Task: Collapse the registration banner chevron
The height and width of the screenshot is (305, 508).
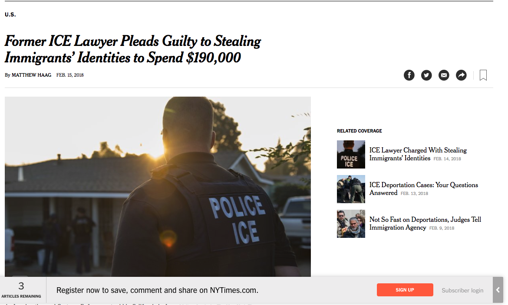Action: pos(498,290)
